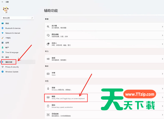Click the 音频 speaker icon
This screenshot has width=164, height=119.
coord(48,59)
